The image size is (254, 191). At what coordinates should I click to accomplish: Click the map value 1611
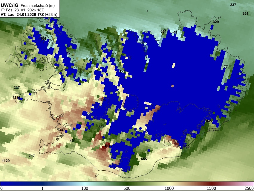108,146
